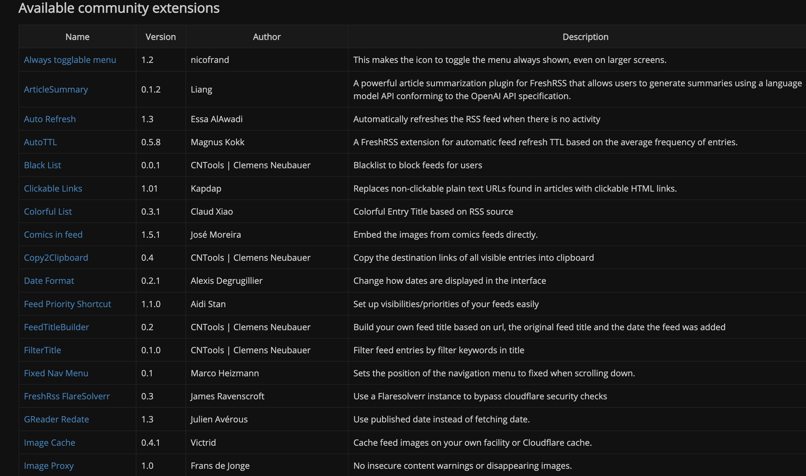Click author cell Frans de Jonge
The width and height of the screenshot is (806, 476).
(x=220, y=466)
